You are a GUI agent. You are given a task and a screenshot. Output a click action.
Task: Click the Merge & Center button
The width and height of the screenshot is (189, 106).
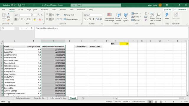click(x=71, y=19)
